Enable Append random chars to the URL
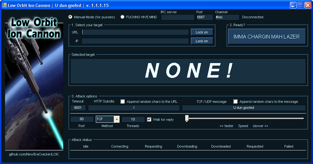The image size is (313, 164). click(x=123, y=102)
